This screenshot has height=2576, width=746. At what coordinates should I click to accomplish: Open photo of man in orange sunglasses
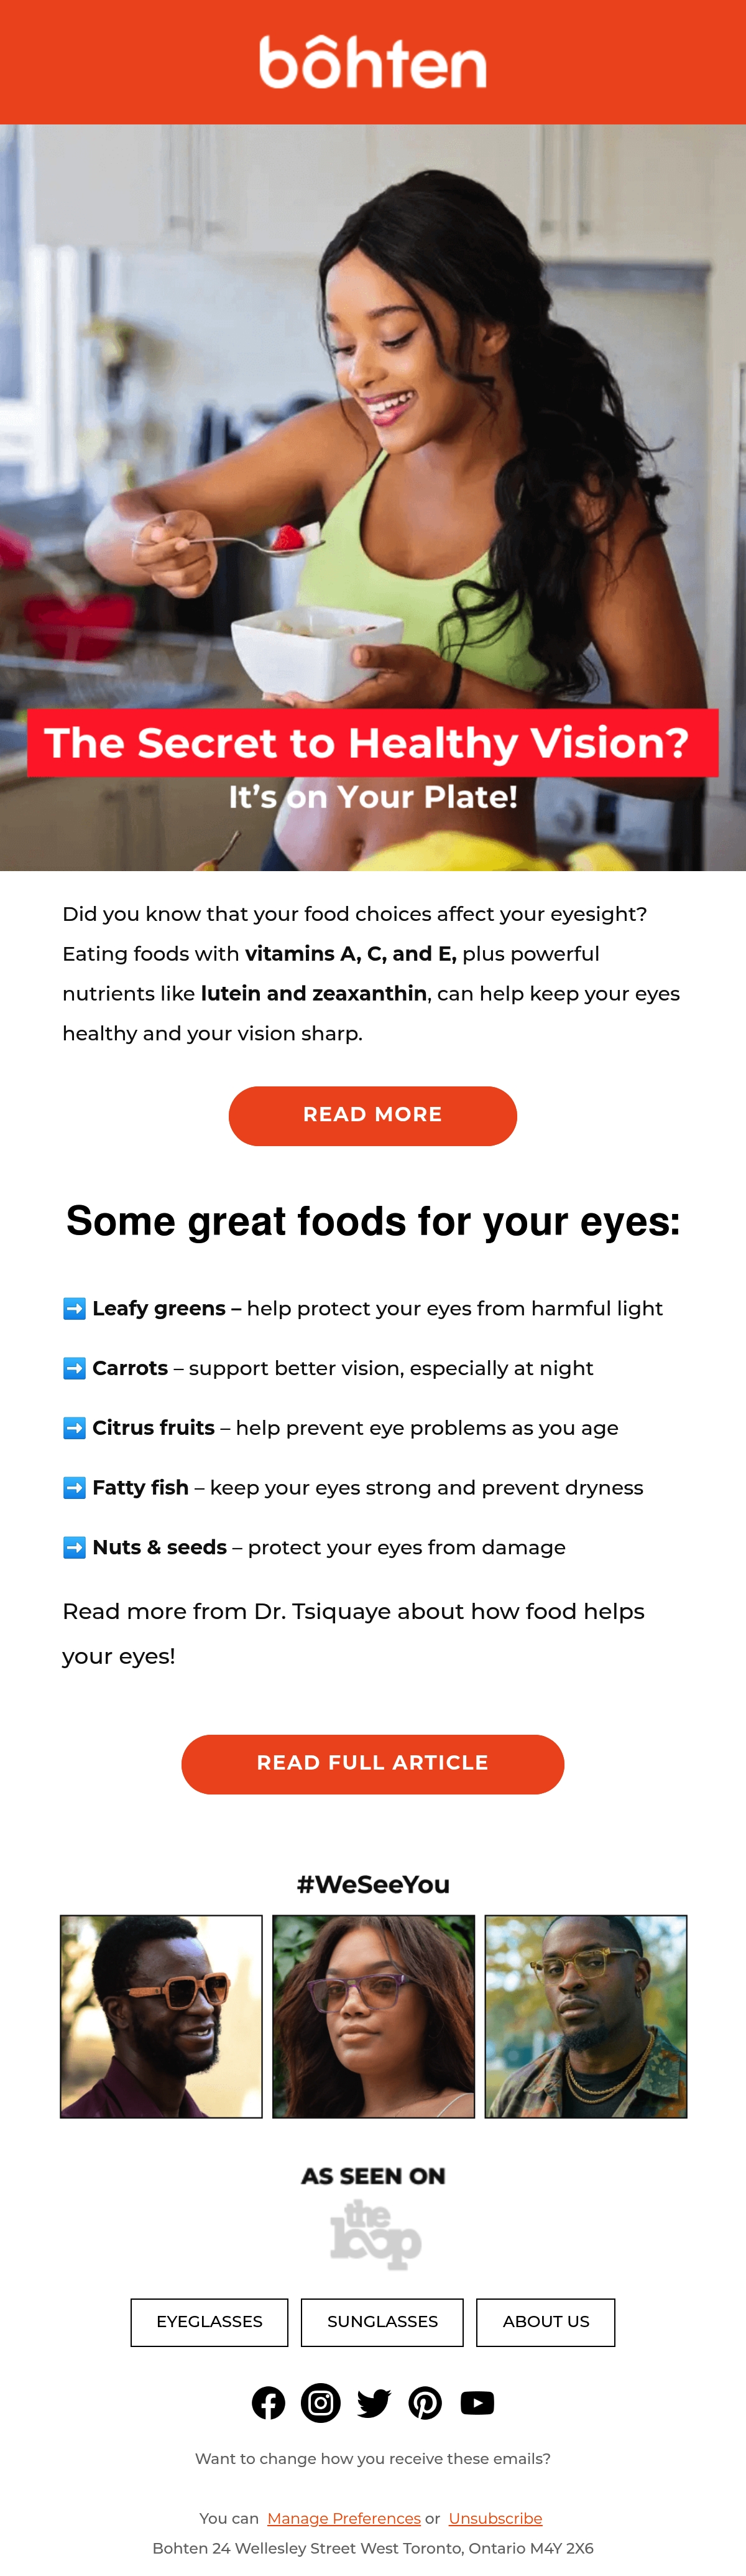click(161, 2015)
